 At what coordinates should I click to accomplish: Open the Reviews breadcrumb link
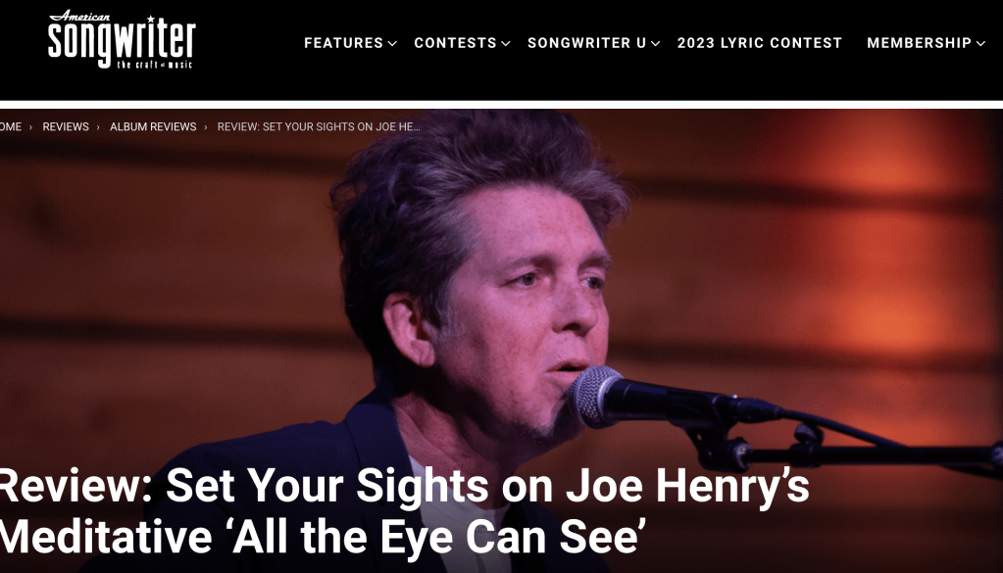tap(66, 126)
